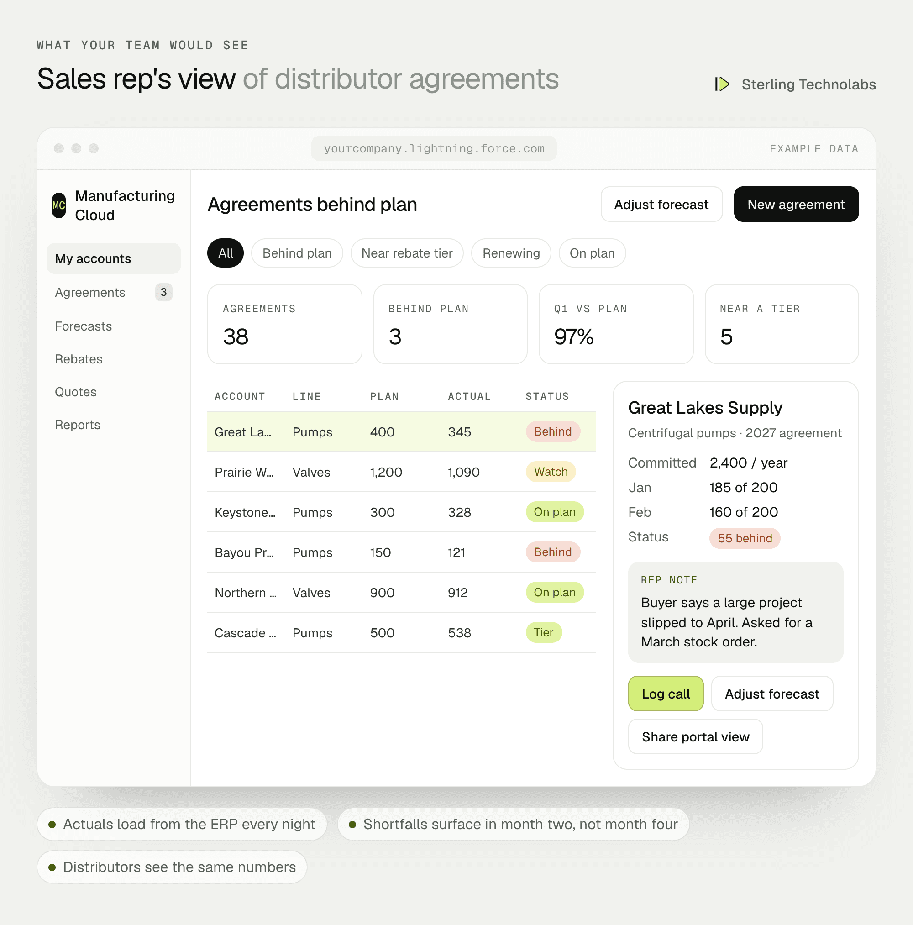The image size is (913, 925).
Task: Click the Actual column header
Action: point(469,396)
